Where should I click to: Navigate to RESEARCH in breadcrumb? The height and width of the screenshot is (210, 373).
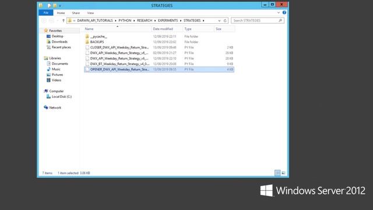point(145,20)
